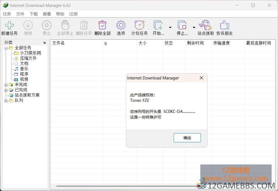Click the 停止 (stop) toolbar icon
The width and height of the screenshot is (278, 191).
click(47, 25)
